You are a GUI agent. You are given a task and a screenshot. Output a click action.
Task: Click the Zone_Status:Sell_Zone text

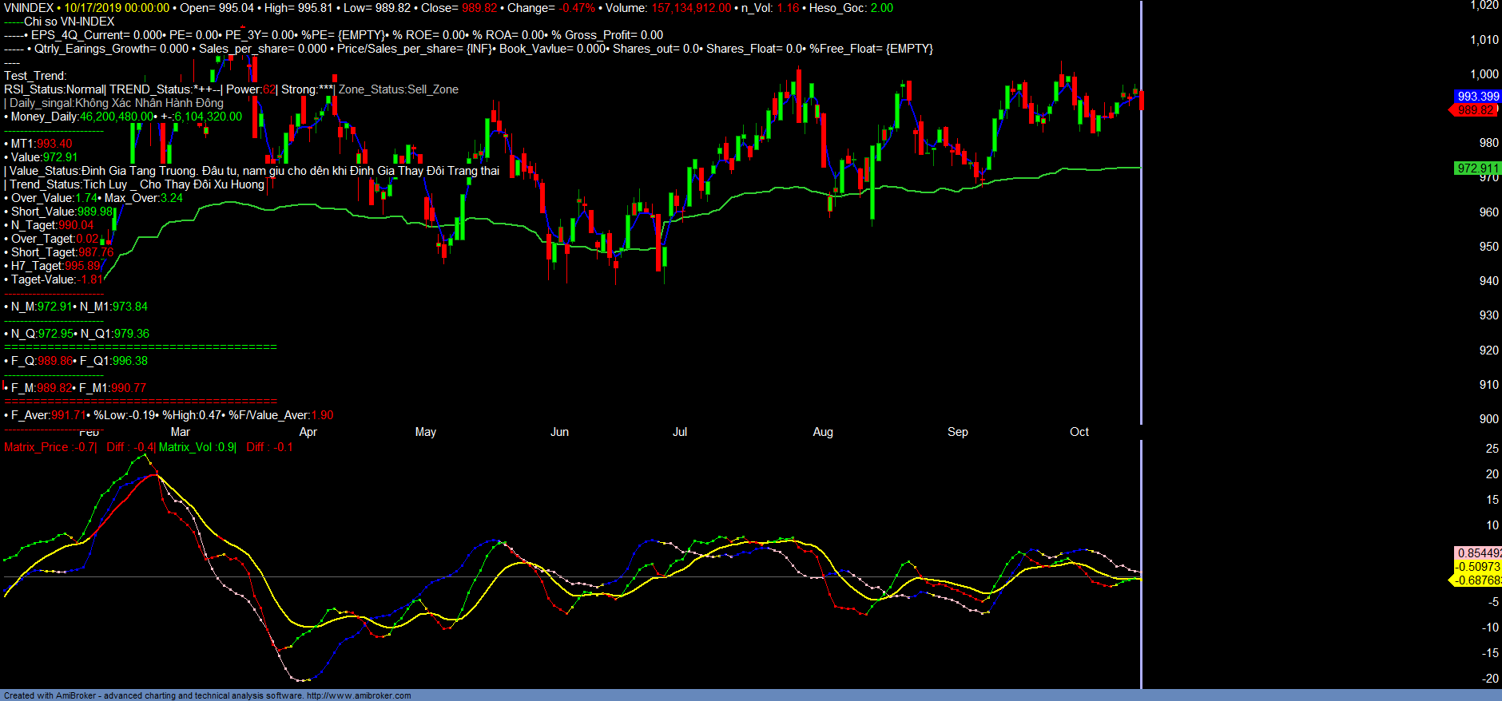(x=398, y=89)
